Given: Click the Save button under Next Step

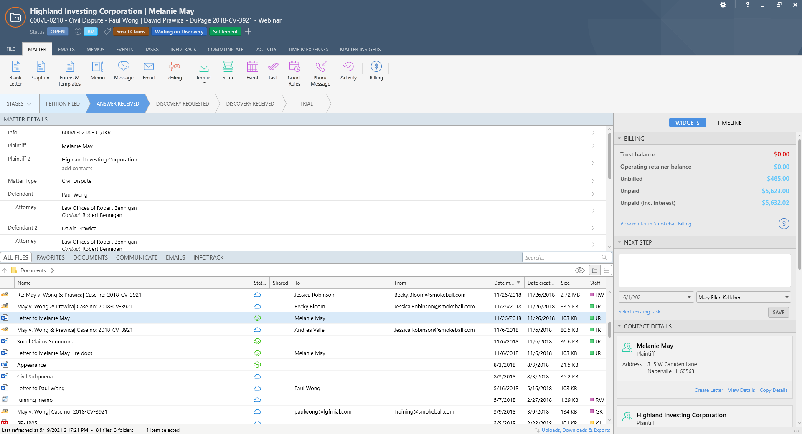Looking at the screenshot, I should point(778,312).
